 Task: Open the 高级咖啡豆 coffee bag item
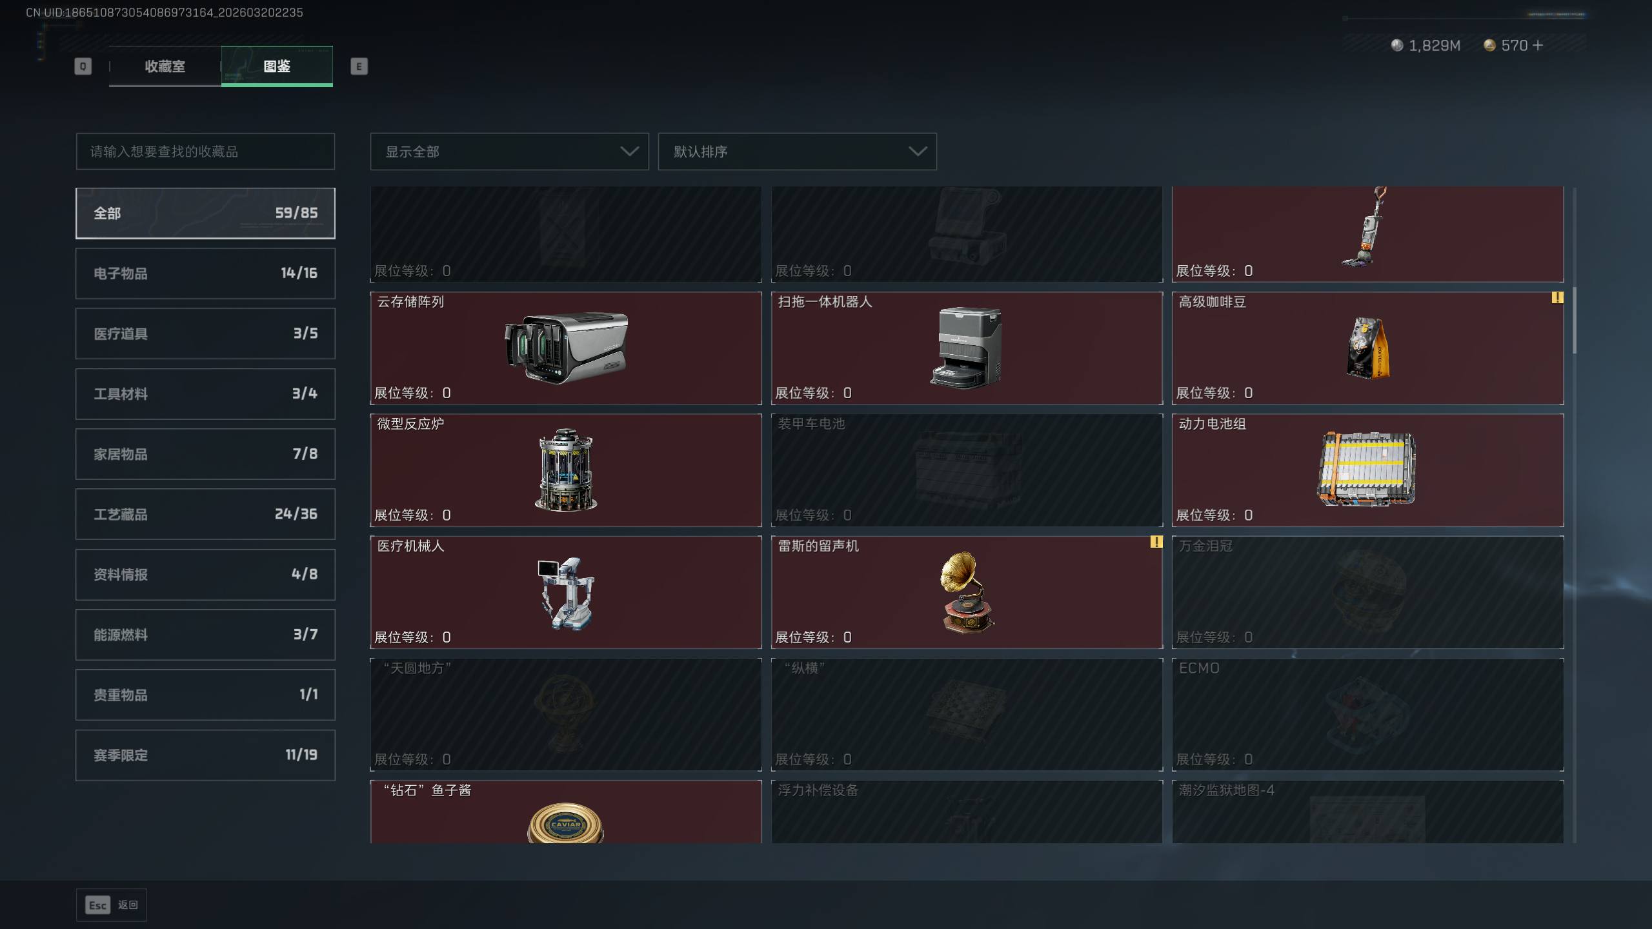tap(1367, 348)
